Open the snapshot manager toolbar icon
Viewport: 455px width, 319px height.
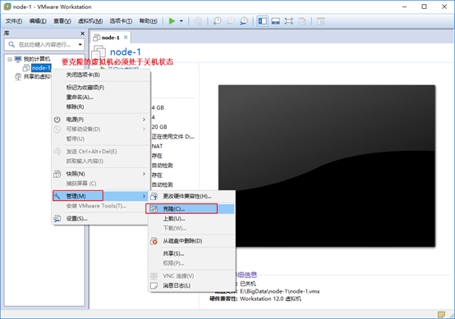pyautogui.click(x=244, y=21)
